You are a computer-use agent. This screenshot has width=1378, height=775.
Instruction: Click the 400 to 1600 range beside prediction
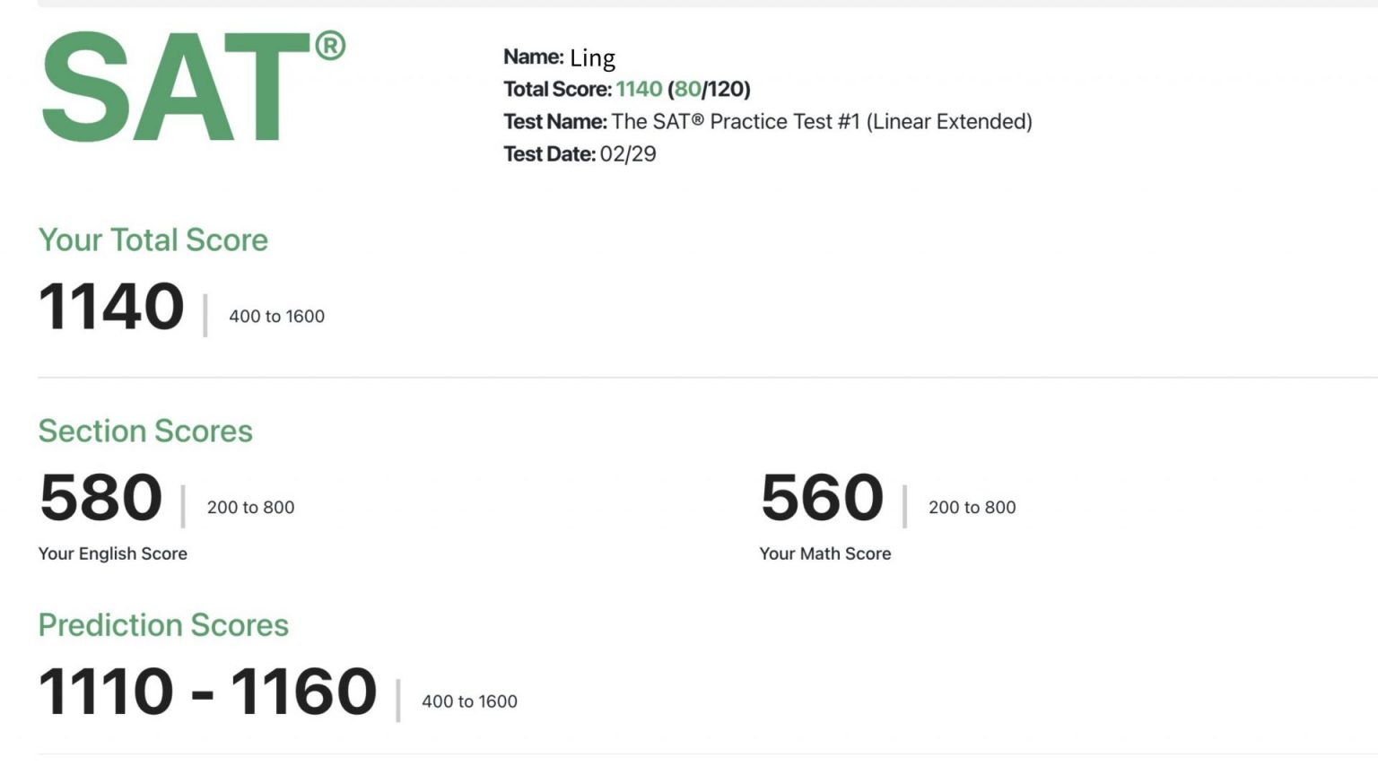click(x=469, y=702)
